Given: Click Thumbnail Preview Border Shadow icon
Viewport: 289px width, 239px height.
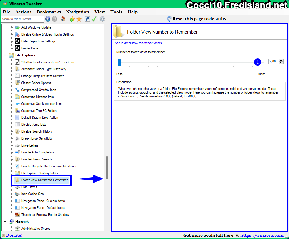Looking at the screenshot, I should point(17,215).
